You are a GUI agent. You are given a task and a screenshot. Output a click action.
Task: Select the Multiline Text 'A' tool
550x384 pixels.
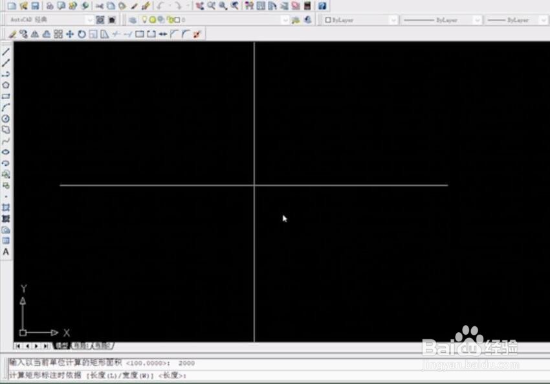(6, 252)
